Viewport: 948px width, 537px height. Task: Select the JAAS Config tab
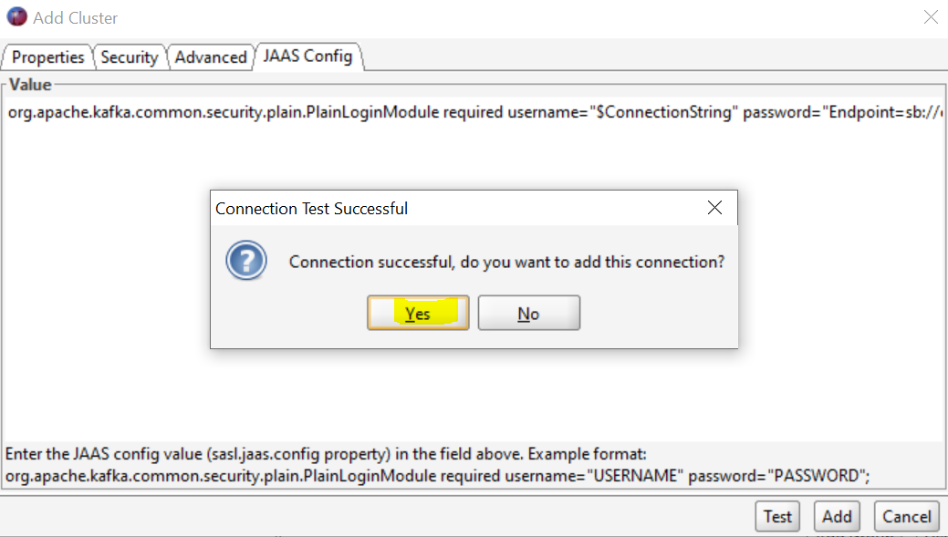(x=307, y=56)
